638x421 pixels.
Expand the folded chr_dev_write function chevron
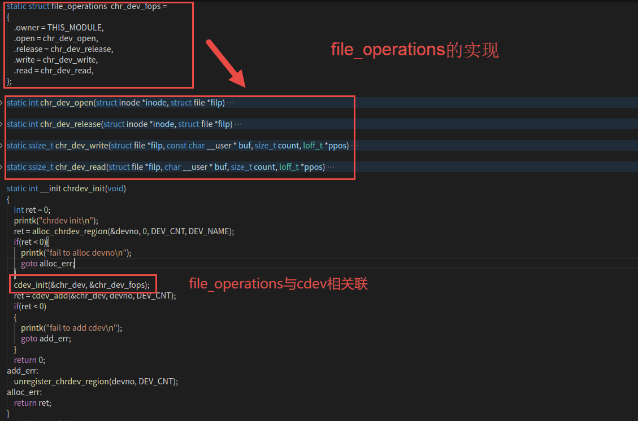tap(2, 146)
